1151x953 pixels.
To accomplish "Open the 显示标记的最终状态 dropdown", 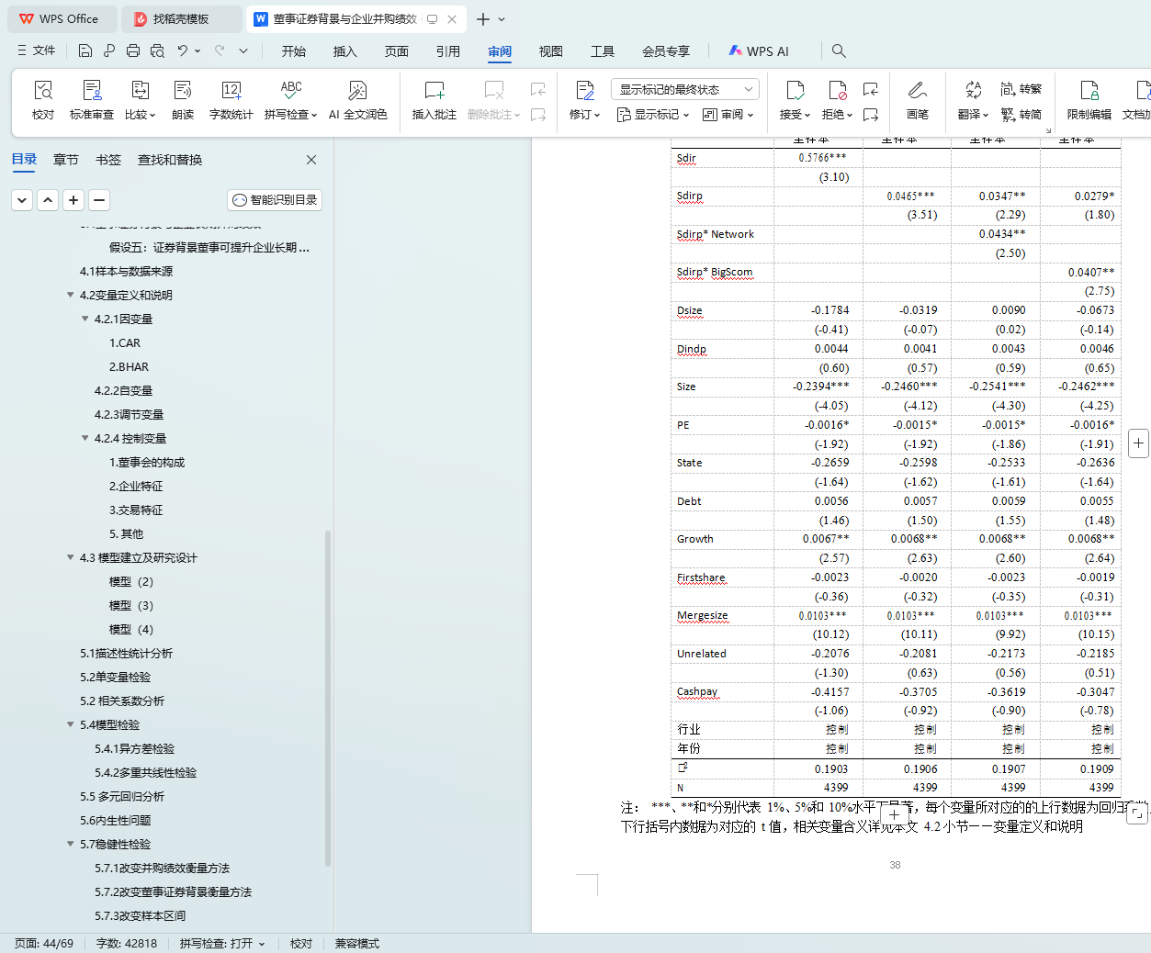I will click(685, 89).
